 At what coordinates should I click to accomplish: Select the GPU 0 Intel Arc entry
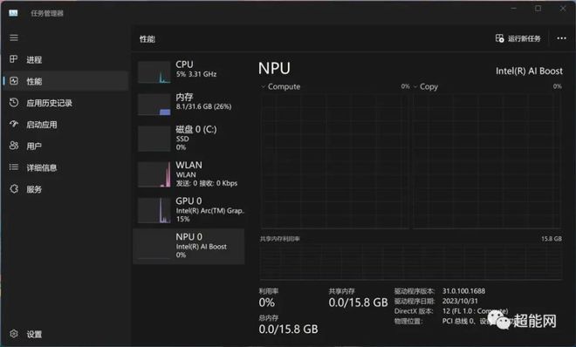[x=189, y=210]
